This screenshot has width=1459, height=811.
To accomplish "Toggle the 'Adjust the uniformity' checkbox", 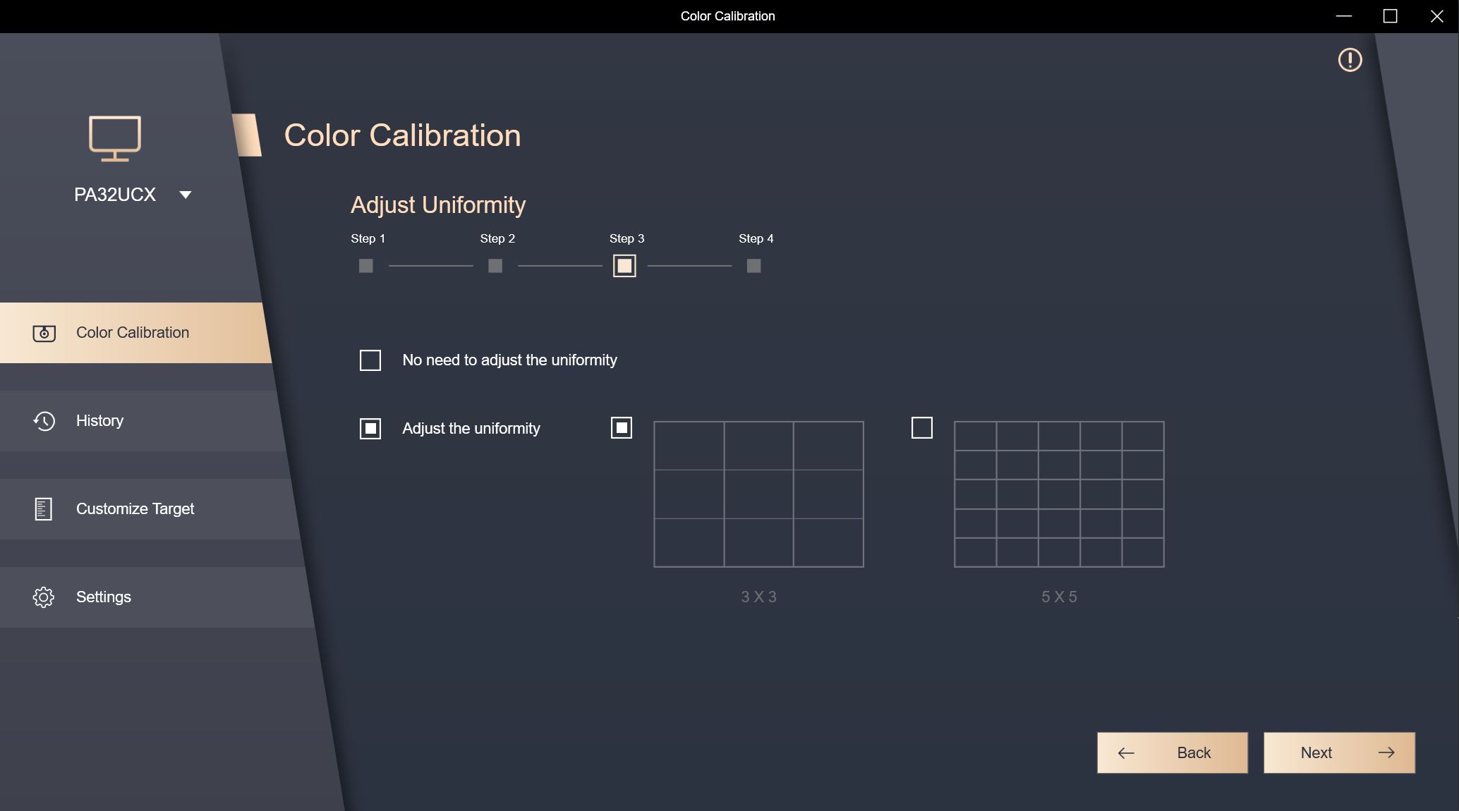I will point(370,429).
